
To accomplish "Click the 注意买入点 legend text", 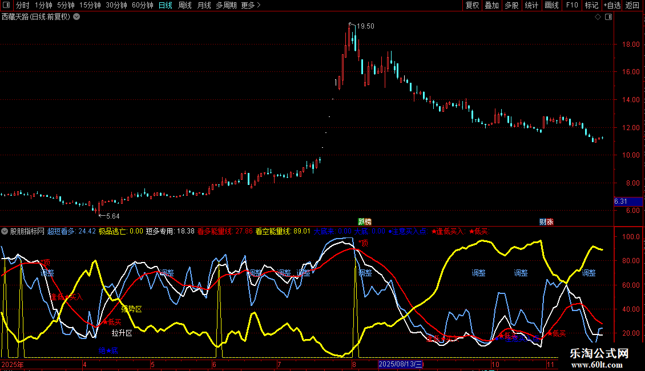I will point(408,231).
